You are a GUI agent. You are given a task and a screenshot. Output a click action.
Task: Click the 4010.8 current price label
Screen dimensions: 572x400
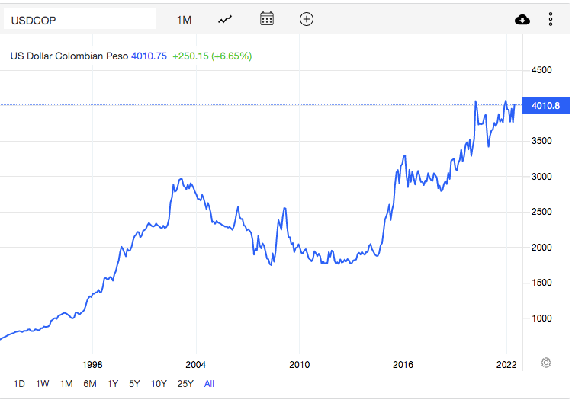click(x=546, y=106)
